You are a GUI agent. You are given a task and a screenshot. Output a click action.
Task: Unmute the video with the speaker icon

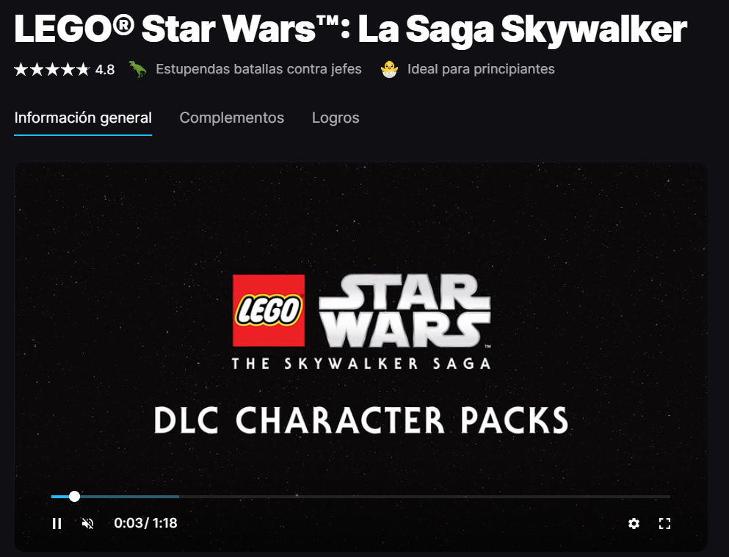pos(87,523)
